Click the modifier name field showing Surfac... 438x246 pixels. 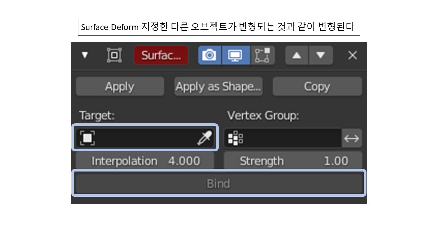(x=161, y=55)
